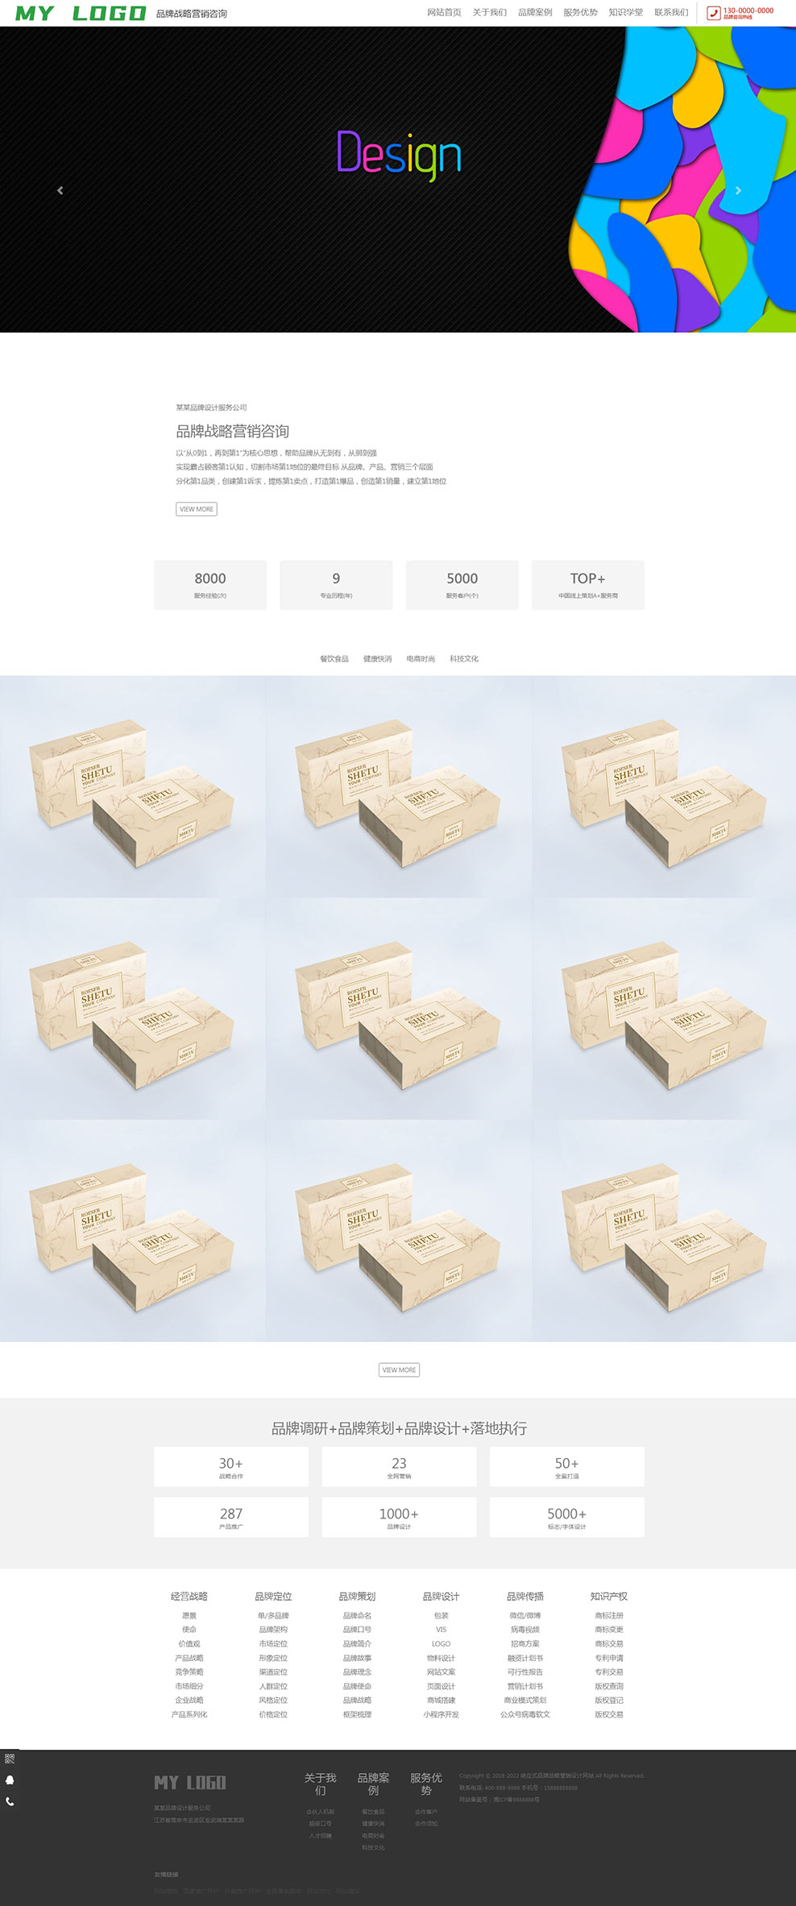Click VIEW MORE below the case gallery
This screenshot has width=796, height=1906.
pos(399,1369)
